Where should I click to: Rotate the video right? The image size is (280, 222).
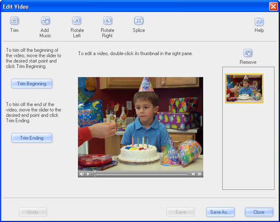107,21
